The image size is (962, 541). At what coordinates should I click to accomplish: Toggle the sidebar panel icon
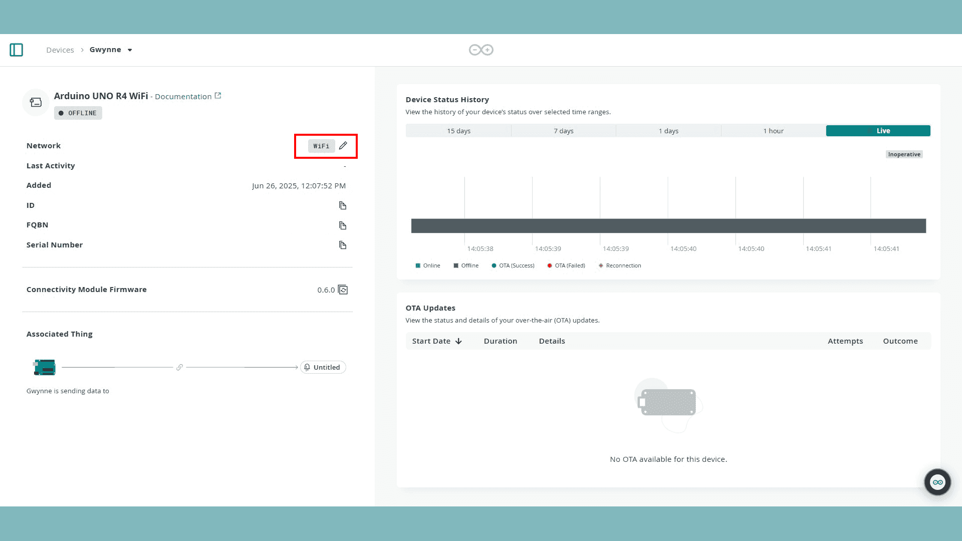click(x=17, y=50)
